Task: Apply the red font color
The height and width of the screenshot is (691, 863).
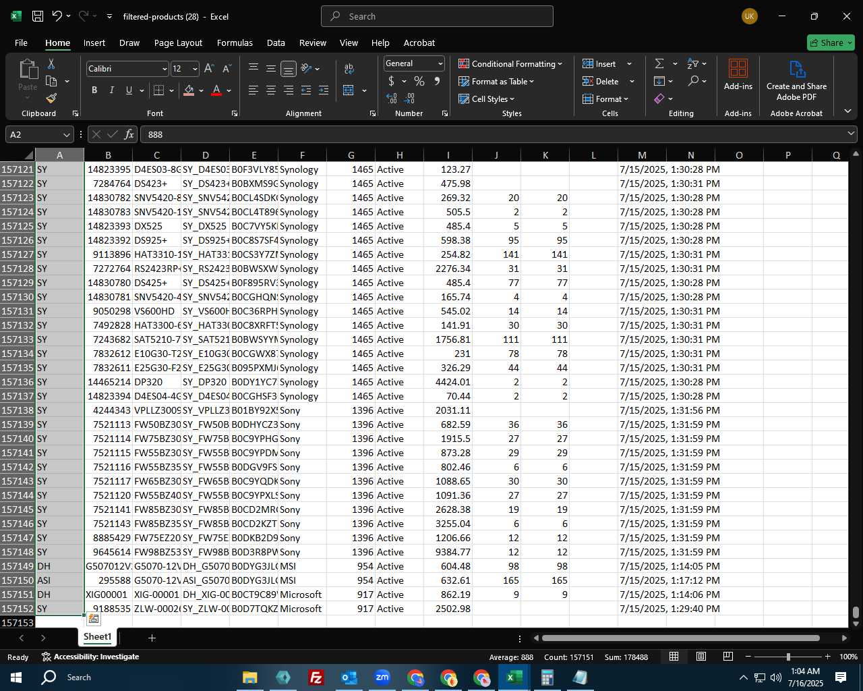Action: (216, 90)
